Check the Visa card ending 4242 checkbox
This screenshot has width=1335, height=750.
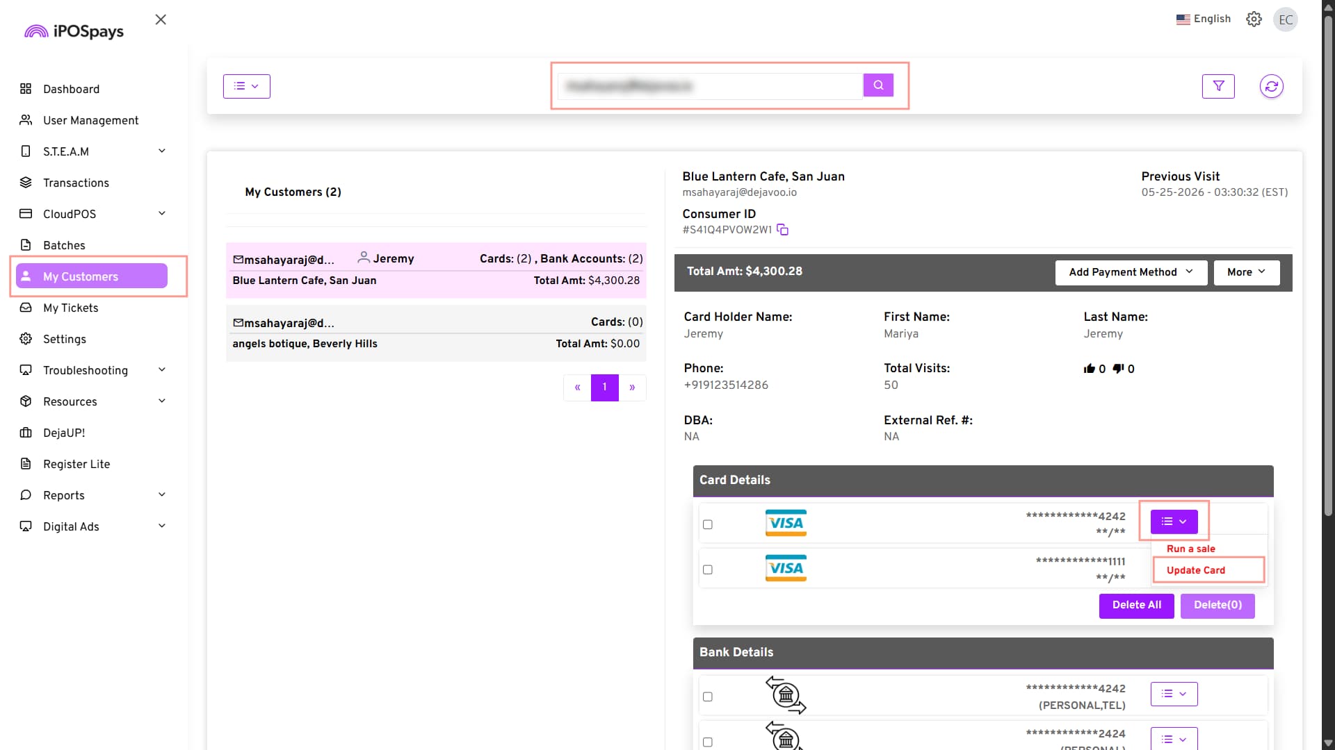(x=708, y=524)
